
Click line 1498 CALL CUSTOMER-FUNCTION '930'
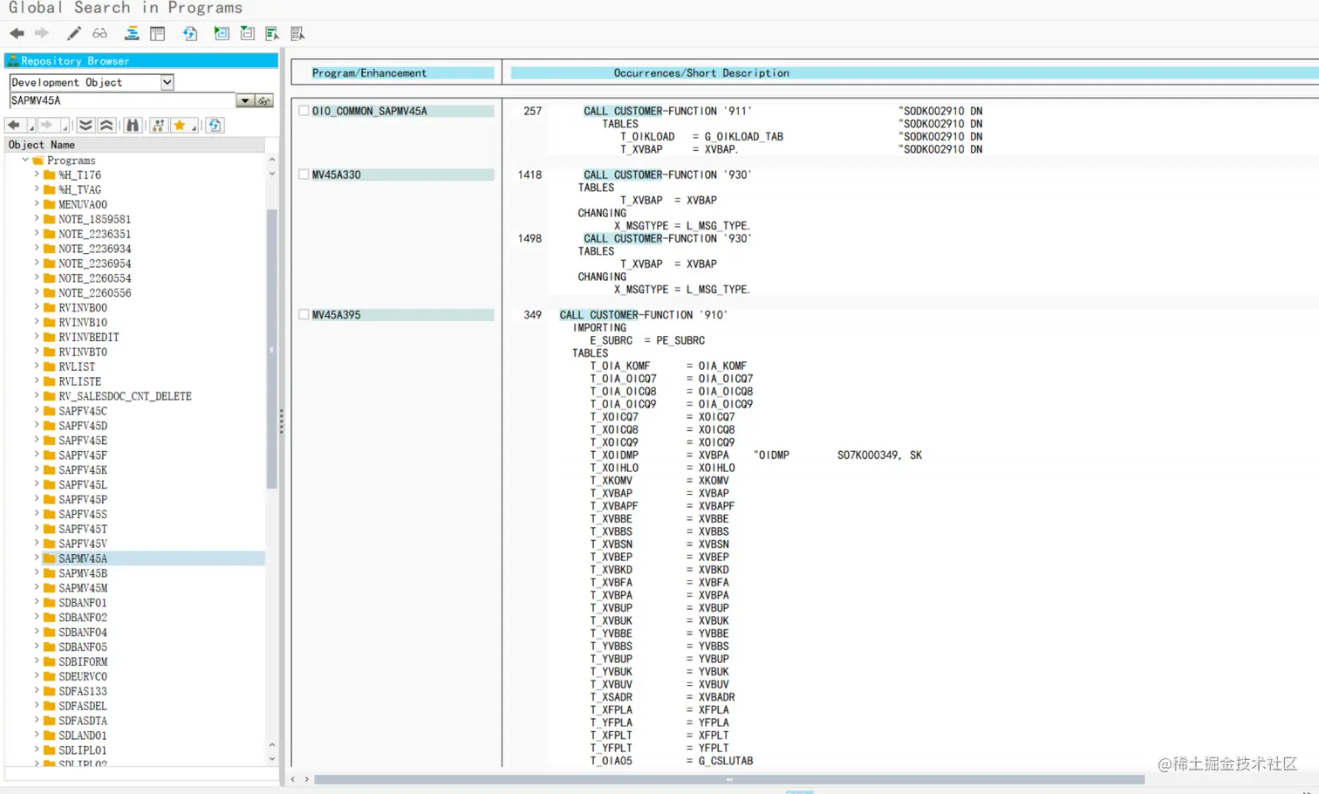tap(667, 238)
